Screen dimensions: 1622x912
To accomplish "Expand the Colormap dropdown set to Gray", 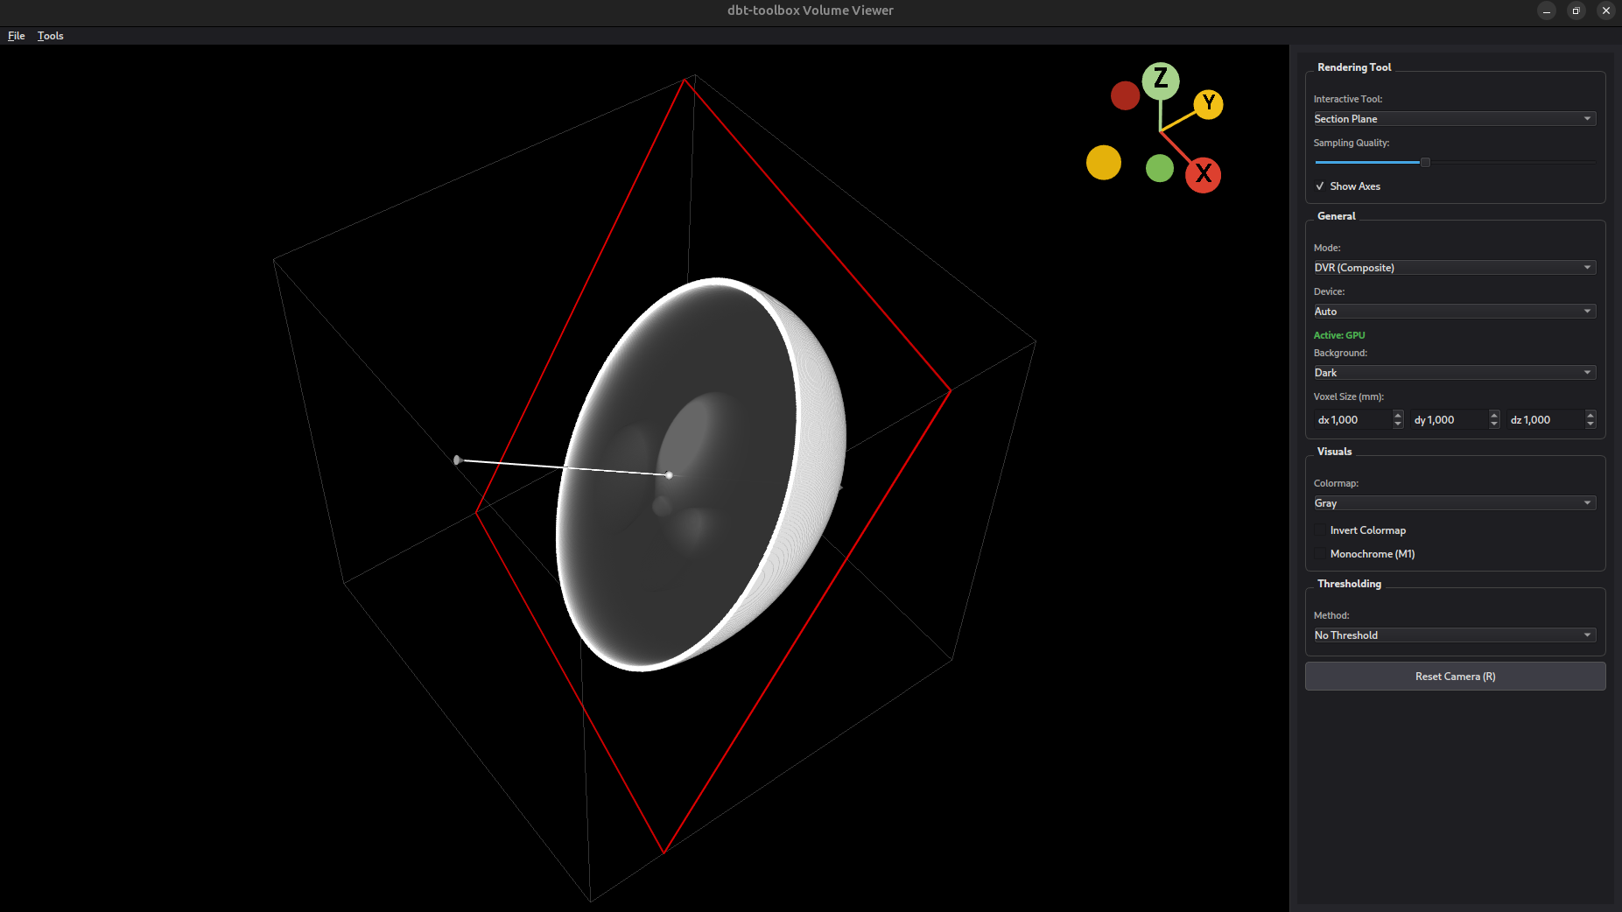I will (1453, 503).
